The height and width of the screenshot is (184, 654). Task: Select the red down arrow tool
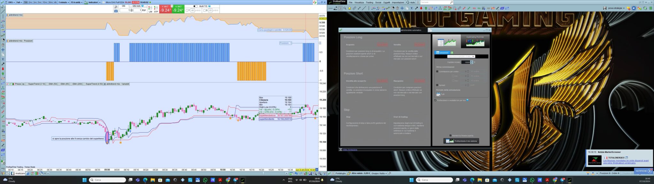[x=421, y=8]
